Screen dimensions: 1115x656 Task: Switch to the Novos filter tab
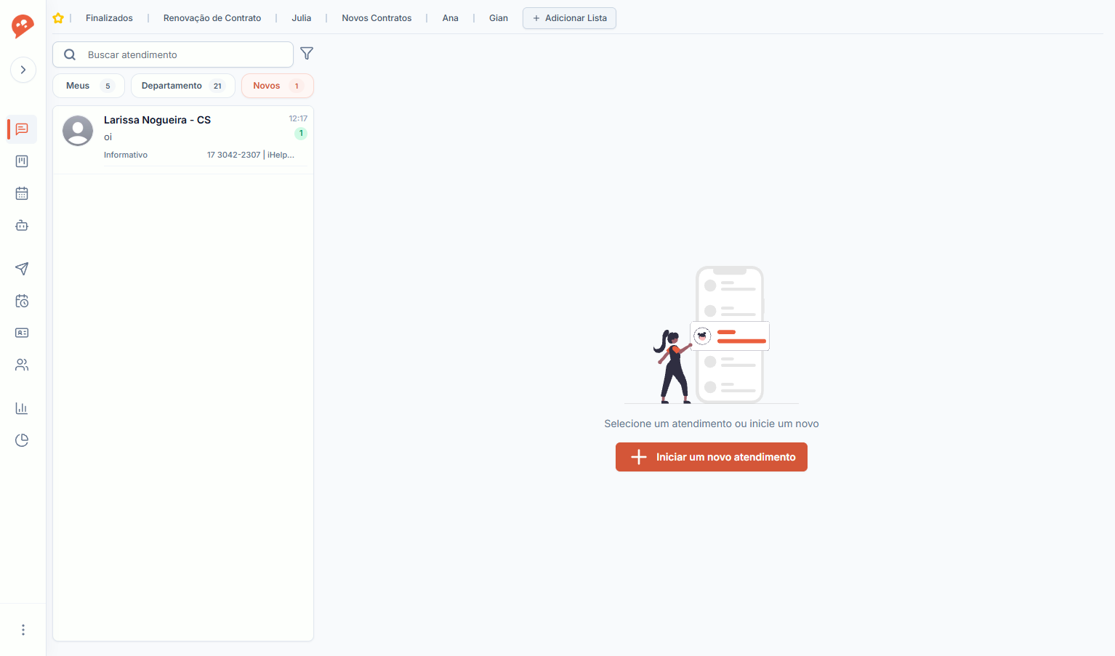click(x=278, y=86)
